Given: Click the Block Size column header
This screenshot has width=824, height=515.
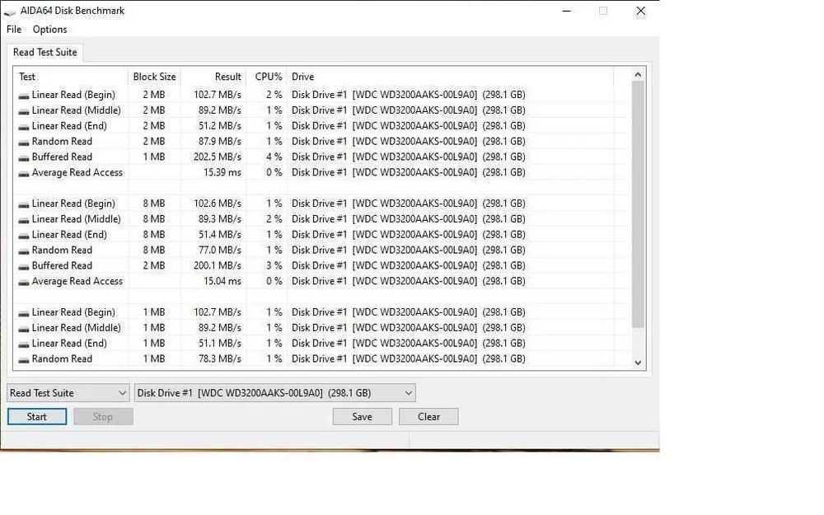Looking at the screenshot, I should (155, 77).
